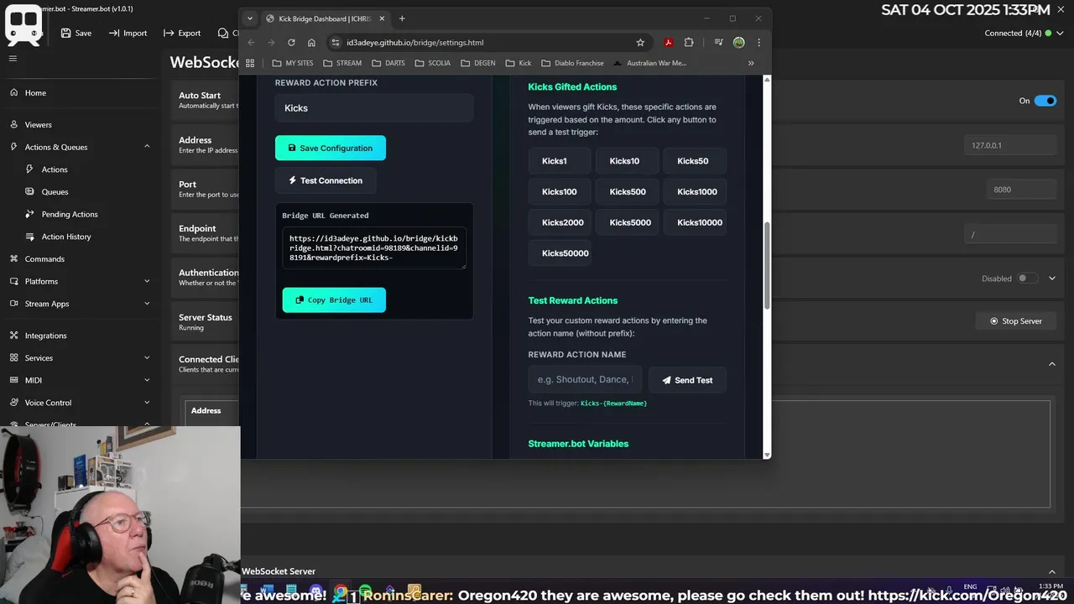Open the Chrome three-dot menu
Image resolution: width=1074 pixels, height=604 pixels.
click(x=759, y=42)
